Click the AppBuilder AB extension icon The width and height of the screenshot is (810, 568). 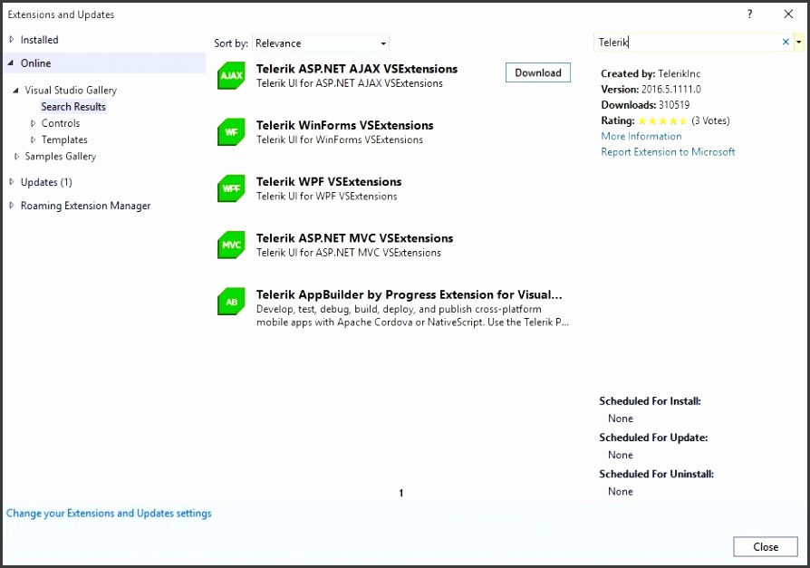click(231, 301)
